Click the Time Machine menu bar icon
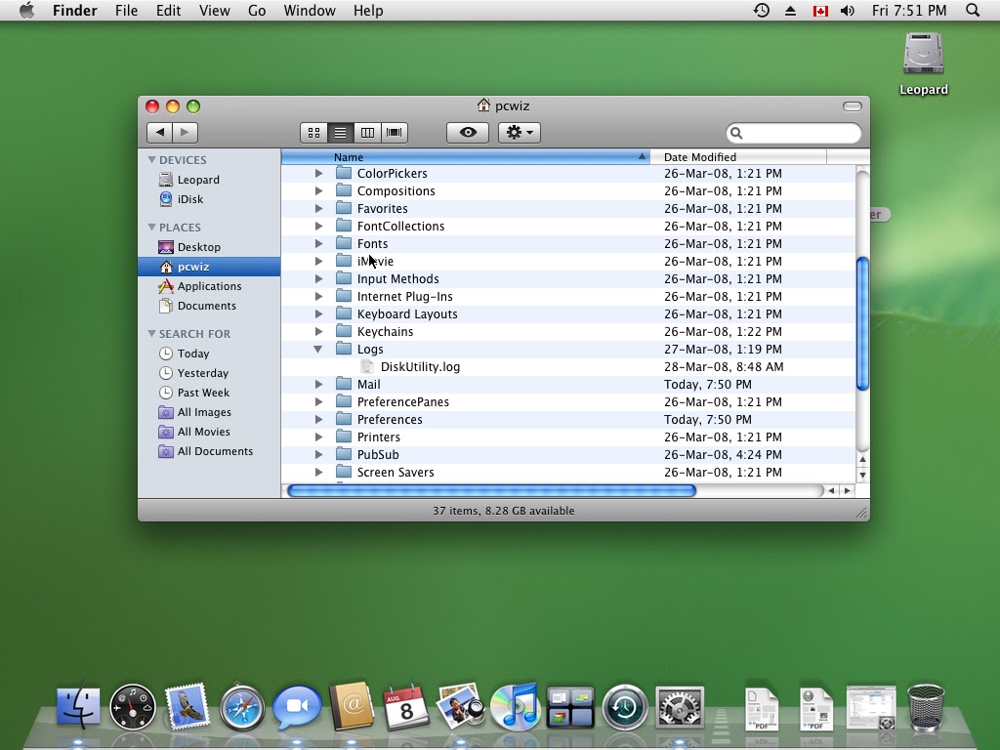This screenshot has height=750, width=1000. pyautogui.click(x=762, y=10)
